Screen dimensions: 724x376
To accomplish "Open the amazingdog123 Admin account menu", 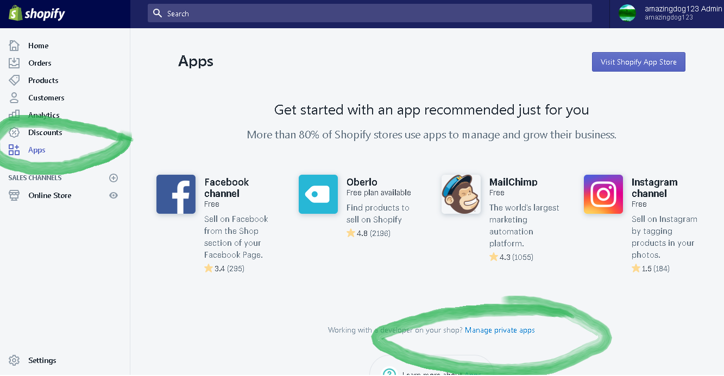I will click(x=671, y=13).
